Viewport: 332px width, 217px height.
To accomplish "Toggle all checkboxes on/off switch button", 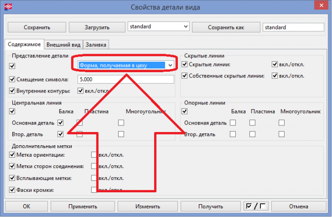I will pos(256,206).
